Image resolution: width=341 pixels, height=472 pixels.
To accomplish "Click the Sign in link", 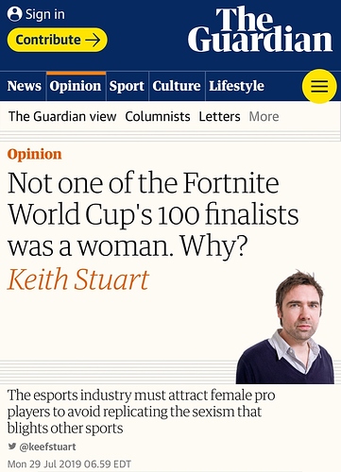I will (x=45, y=14).
